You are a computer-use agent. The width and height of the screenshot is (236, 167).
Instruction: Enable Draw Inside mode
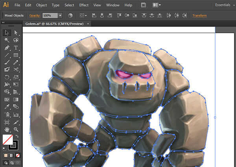point(18,163)
